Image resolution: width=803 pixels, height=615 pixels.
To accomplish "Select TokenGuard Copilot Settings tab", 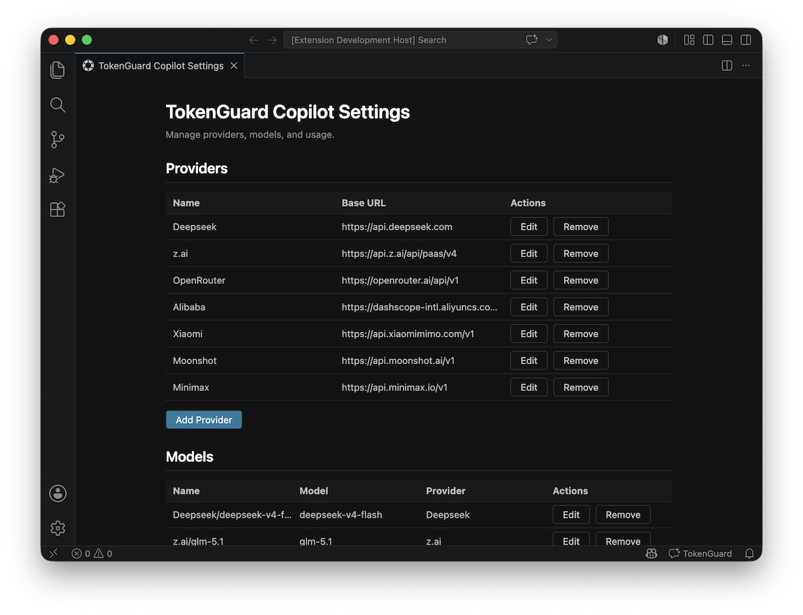I will (x=160, y=66).
